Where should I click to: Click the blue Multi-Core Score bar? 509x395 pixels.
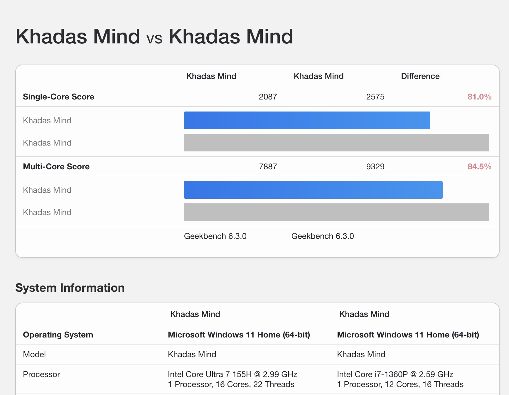pyautogui.click(x=313, y=190)
